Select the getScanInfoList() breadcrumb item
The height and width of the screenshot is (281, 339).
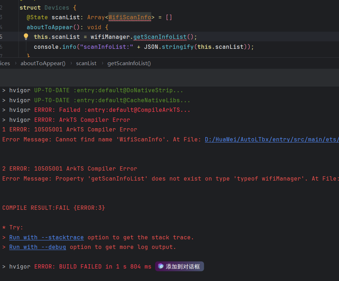(x=129, y=63)
